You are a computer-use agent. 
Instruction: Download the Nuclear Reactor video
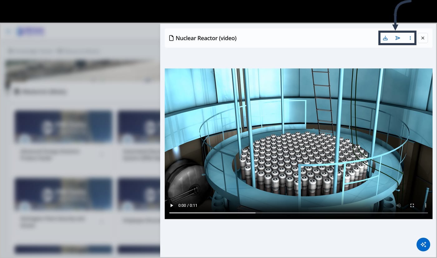point(385,38)
